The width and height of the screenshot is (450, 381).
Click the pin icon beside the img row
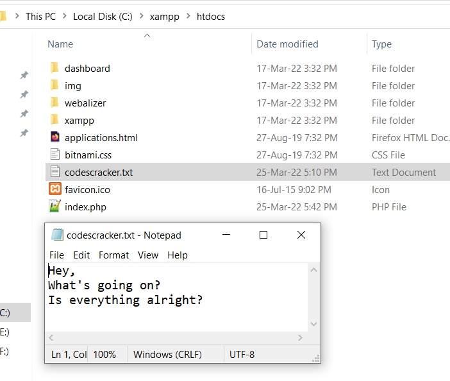pyautogui.click(x=24, y=94)
